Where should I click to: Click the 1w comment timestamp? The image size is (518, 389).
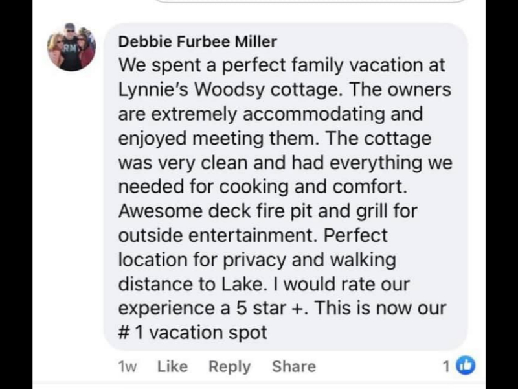tap(128, 366)
